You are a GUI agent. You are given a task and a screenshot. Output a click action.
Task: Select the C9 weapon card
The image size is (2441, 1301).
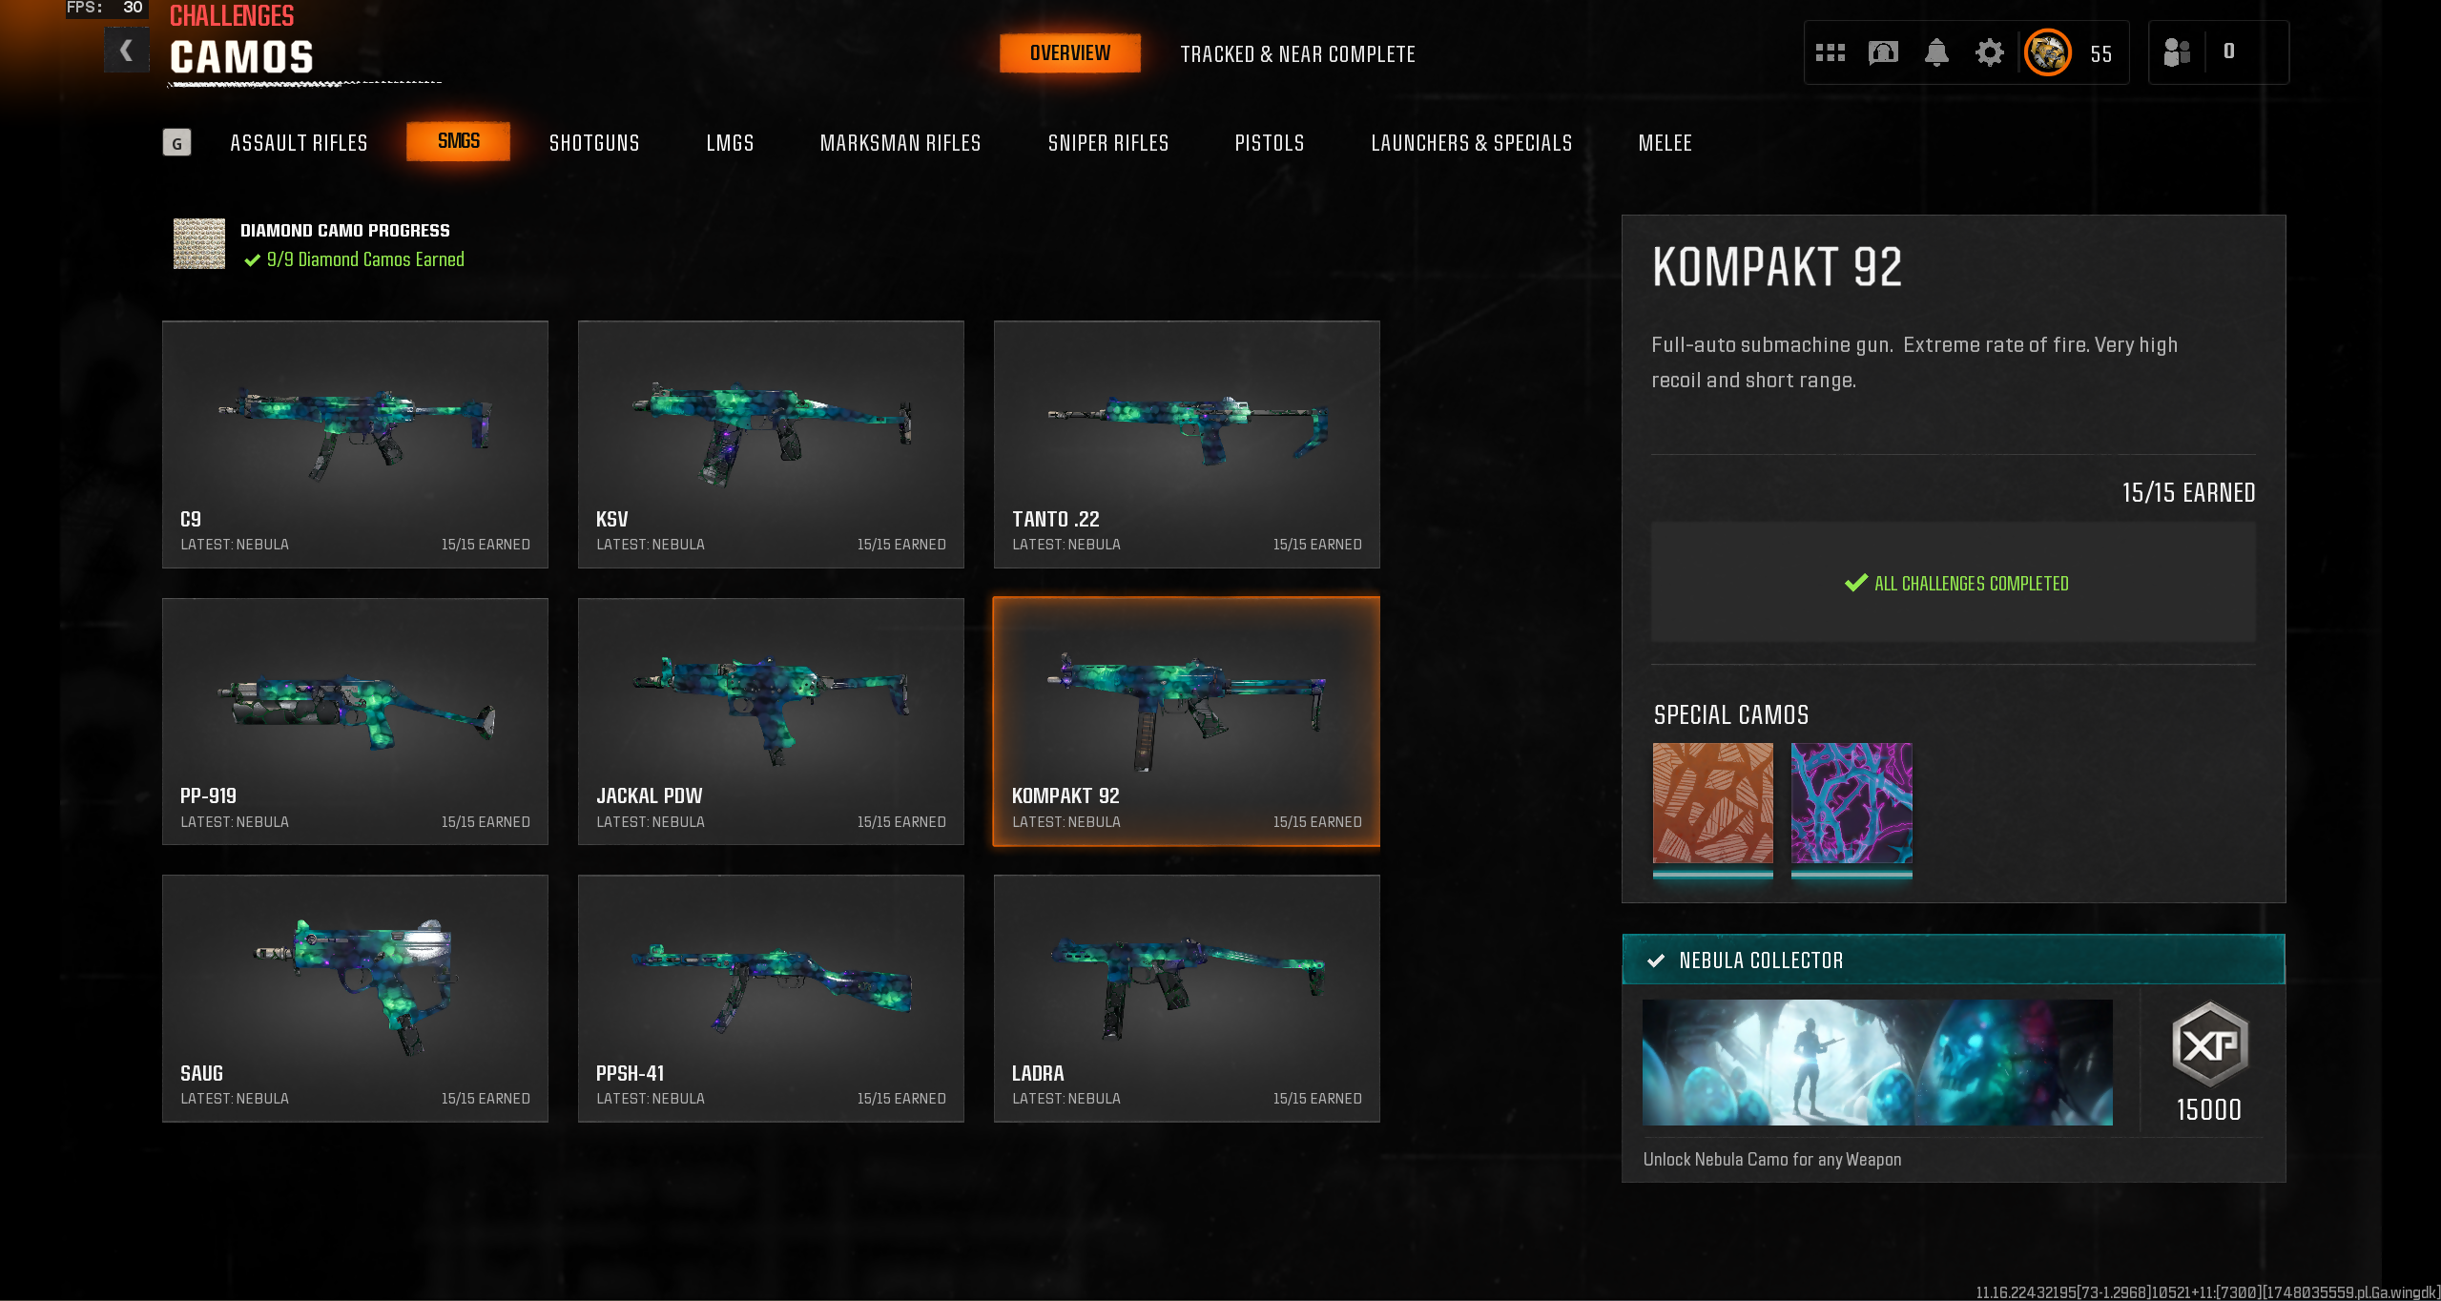355,444
